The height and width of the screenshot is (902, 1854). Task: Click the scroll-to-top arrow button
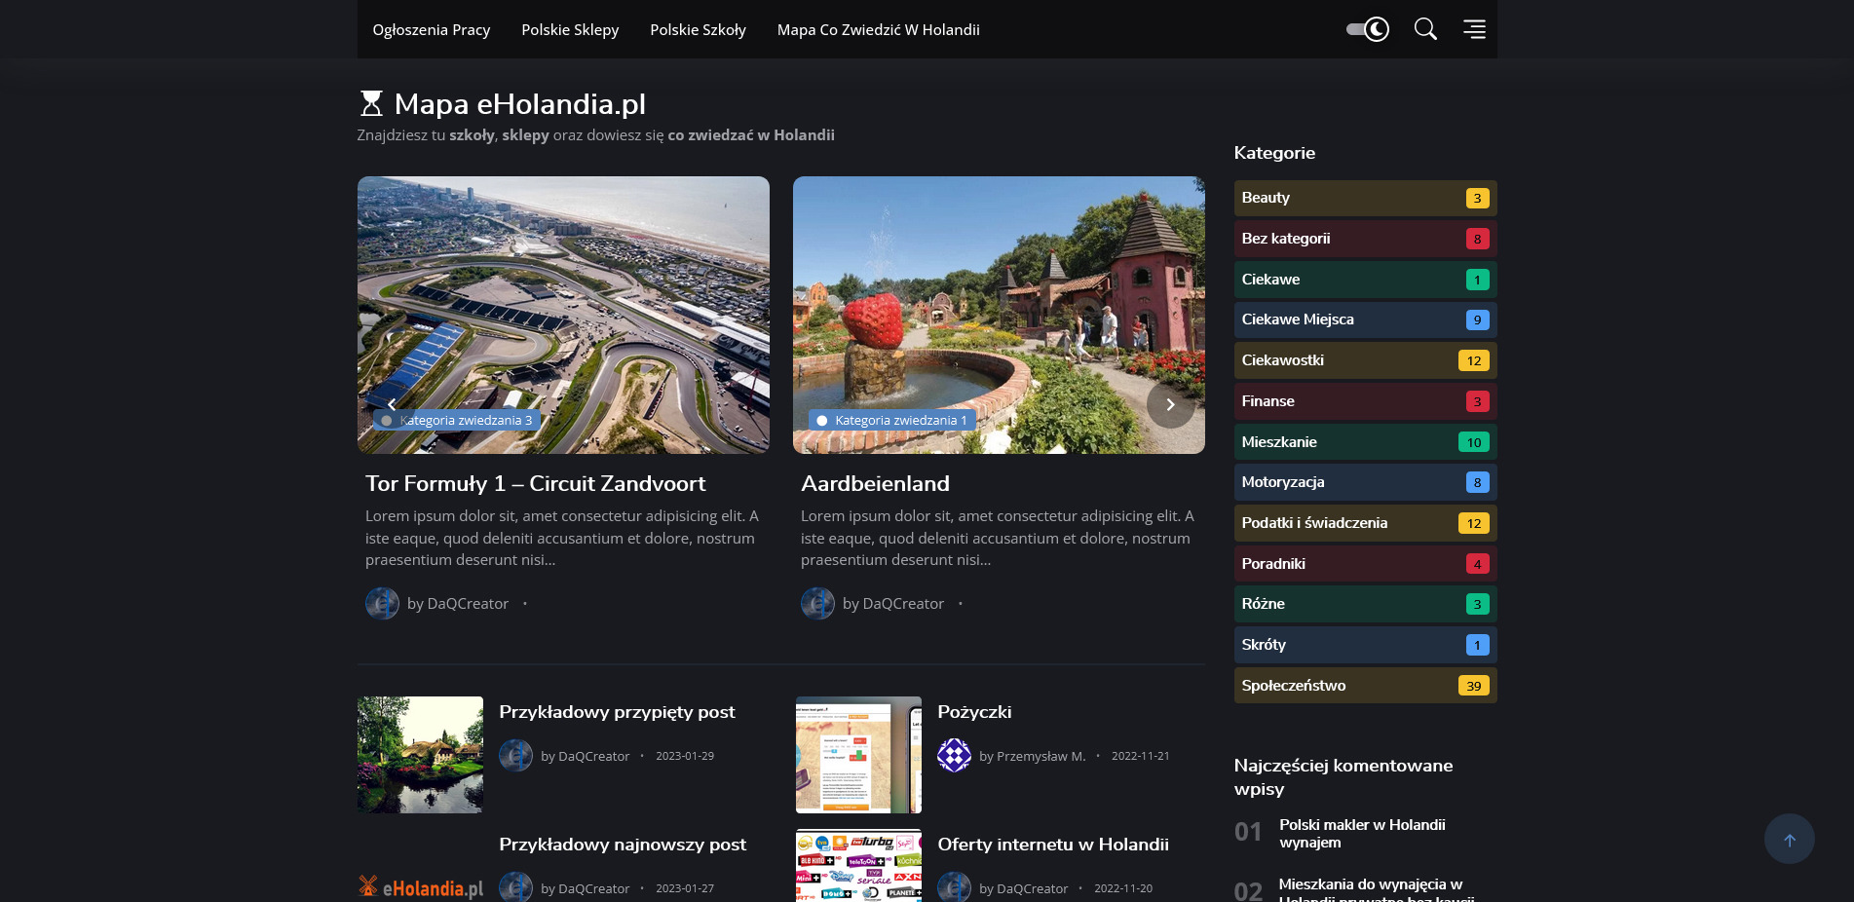[1790, 838]
